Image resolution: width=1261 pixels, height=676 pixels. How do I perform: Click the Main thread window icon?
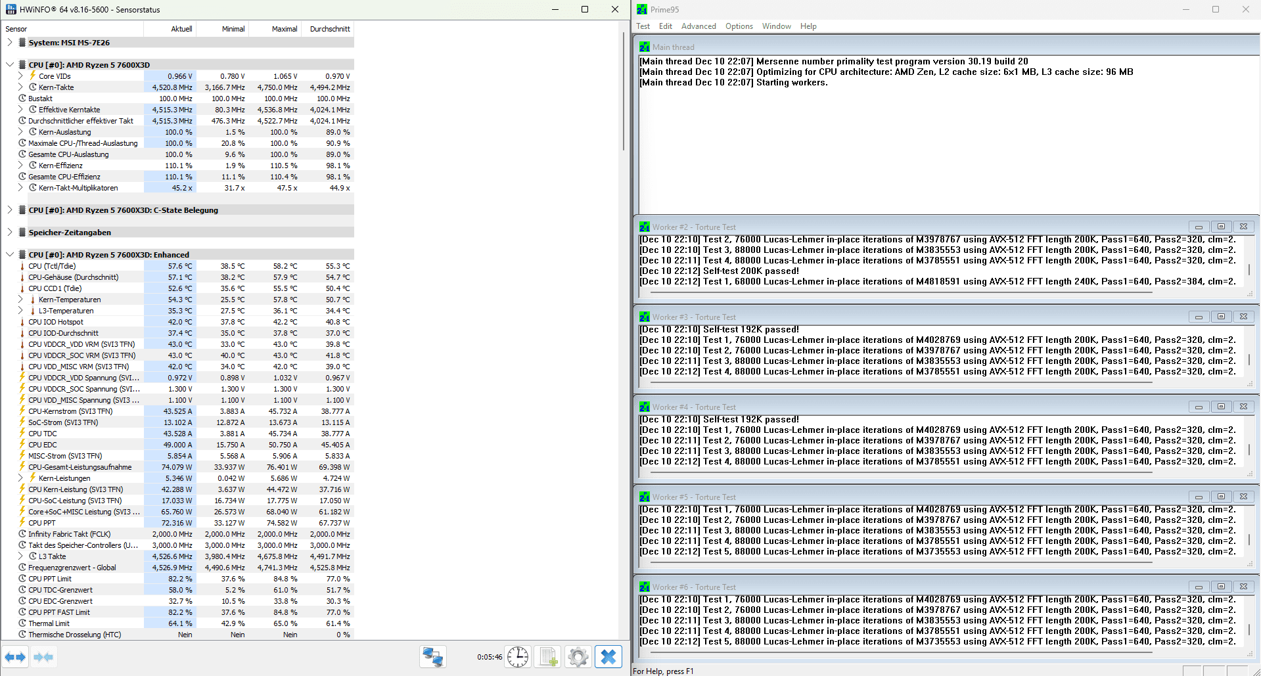click(x=645, y=47)
